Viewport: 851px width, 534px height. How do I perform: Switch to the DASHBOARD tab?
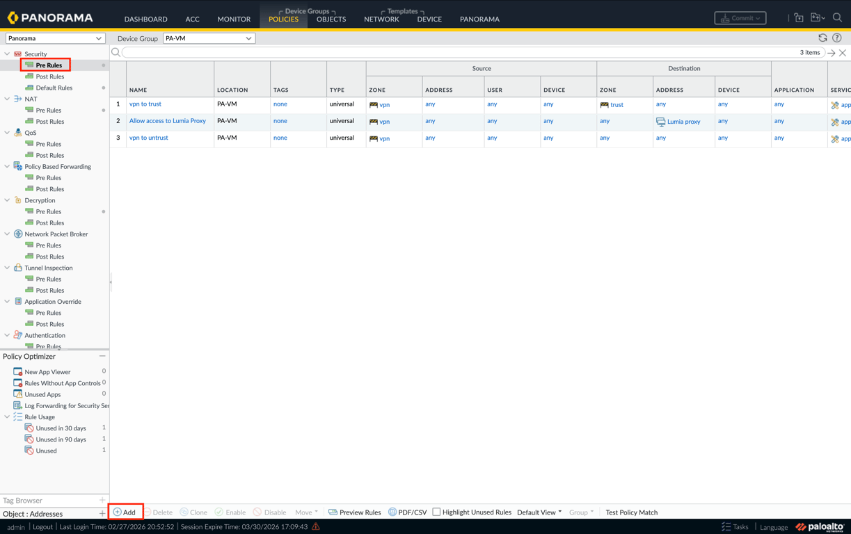(146, 19)
